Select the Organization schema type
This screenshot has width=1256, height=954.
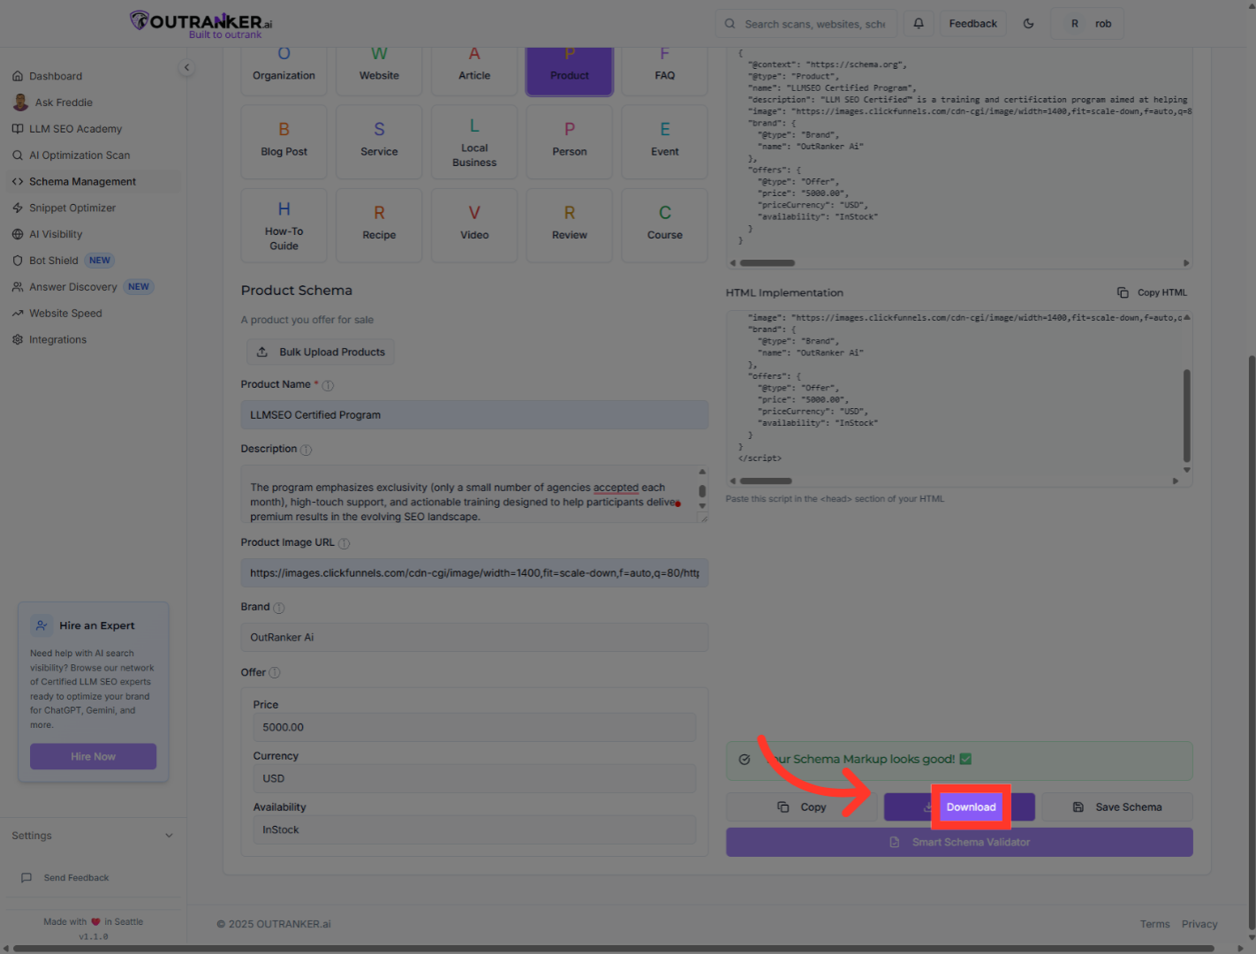[x=284, y=70]
